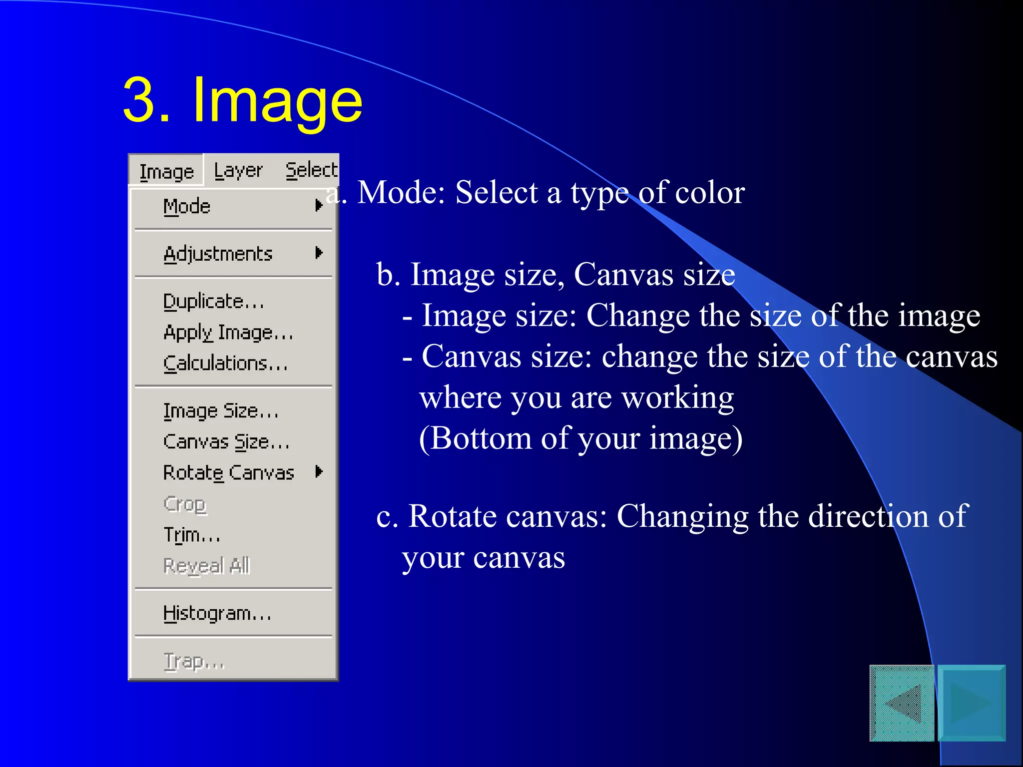The width and height of the screenshot is (1023, 767).
Task: Click text 'b. Image size, Canvas size'
Action: pos(556,275)
